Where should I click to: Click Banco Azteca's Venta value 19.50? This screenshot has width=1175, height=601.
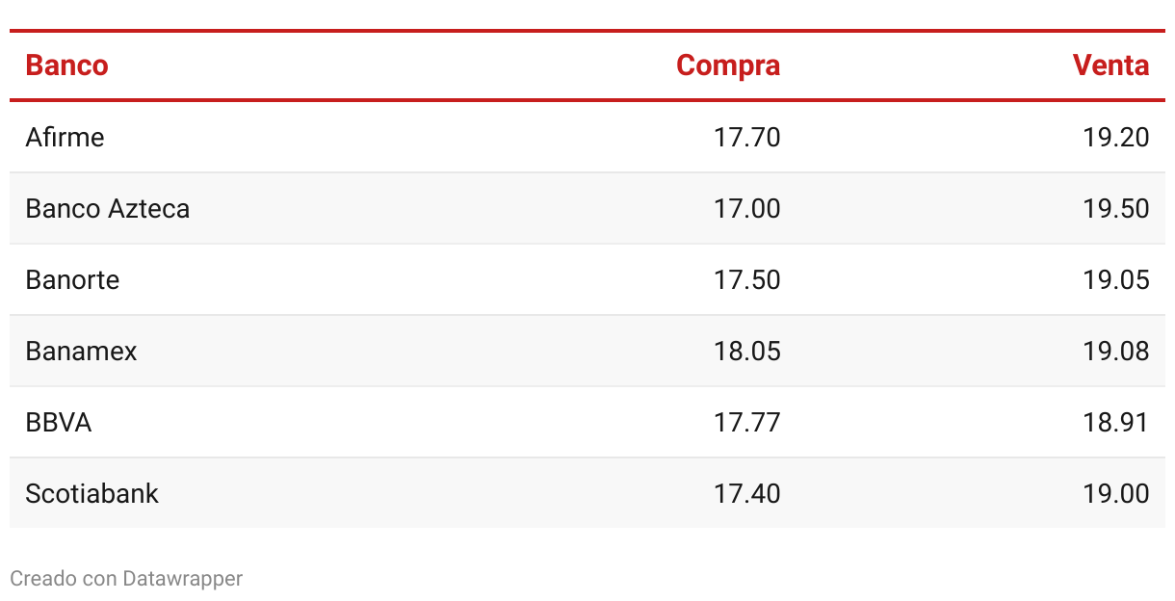(1115, 208)
